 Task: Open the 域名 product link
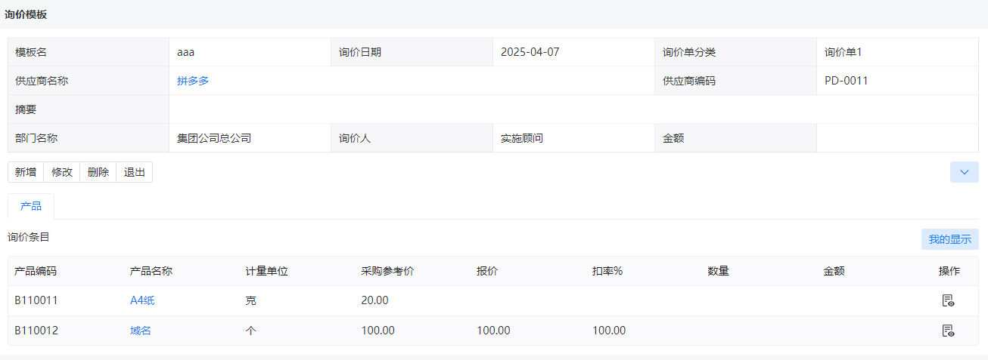pyautogui.click(x=141, y=331)
